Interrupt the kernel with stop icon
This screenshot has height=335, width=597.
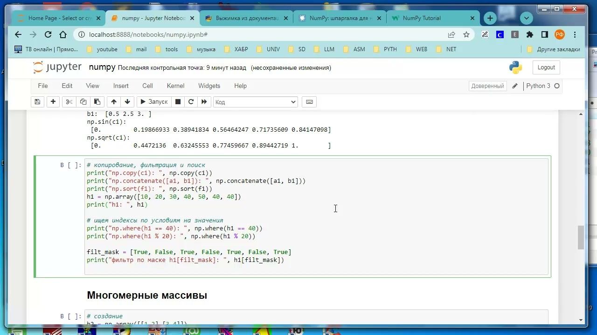tap(178, 102)
